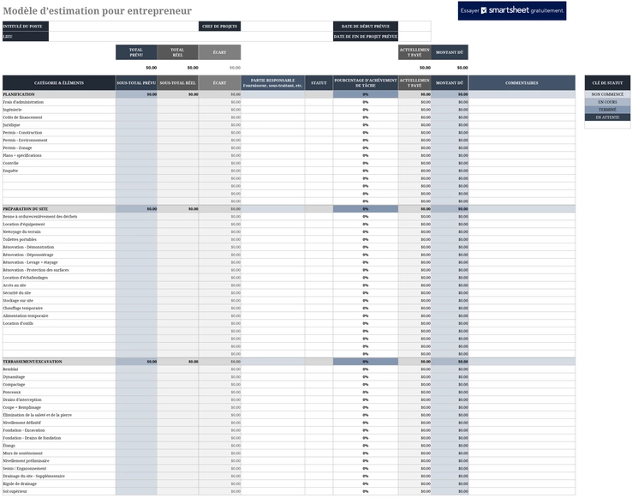Screen dimensions: 632x498
Task: Select the 'Rénovation - Protection des surfaces' row label
Action: click(36, 270)
